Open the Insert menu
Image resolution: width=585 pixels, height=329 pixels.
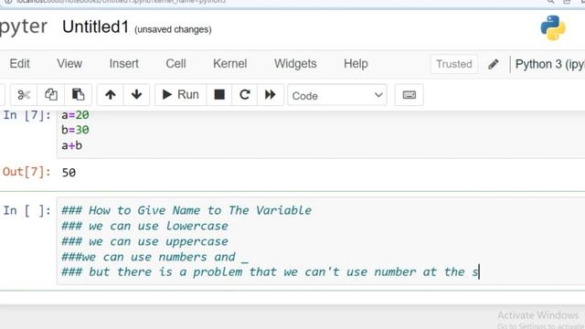point(124,64)
